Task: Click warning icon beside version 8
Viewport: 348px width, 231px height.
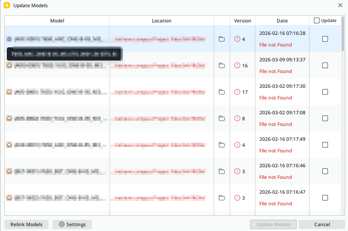Action: click(x=237, y=118)
